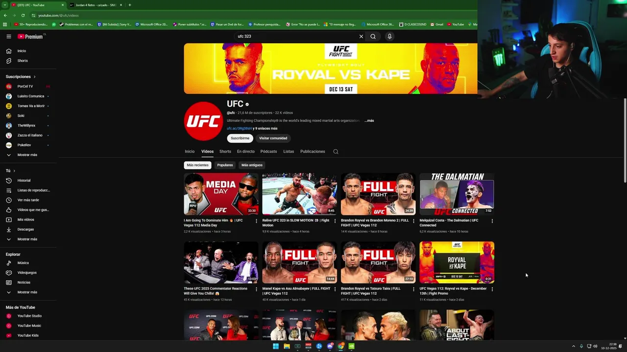Click the Suscribirme button

[240, 138]
